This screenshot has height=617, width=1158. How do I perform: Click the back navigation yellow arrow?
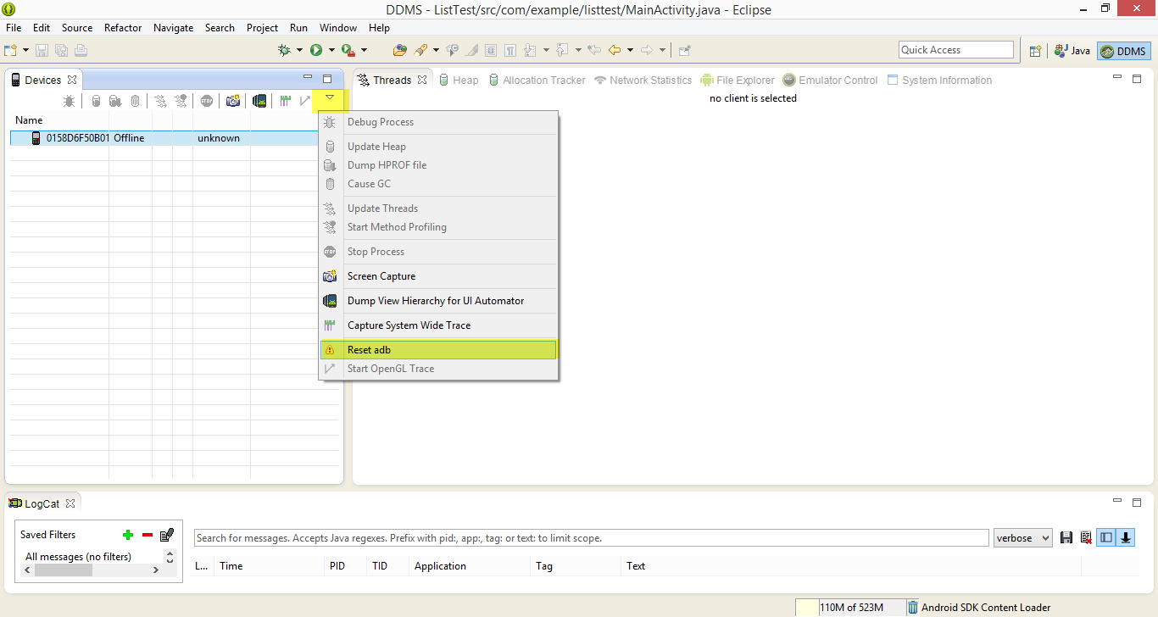[x=615, y=50]
